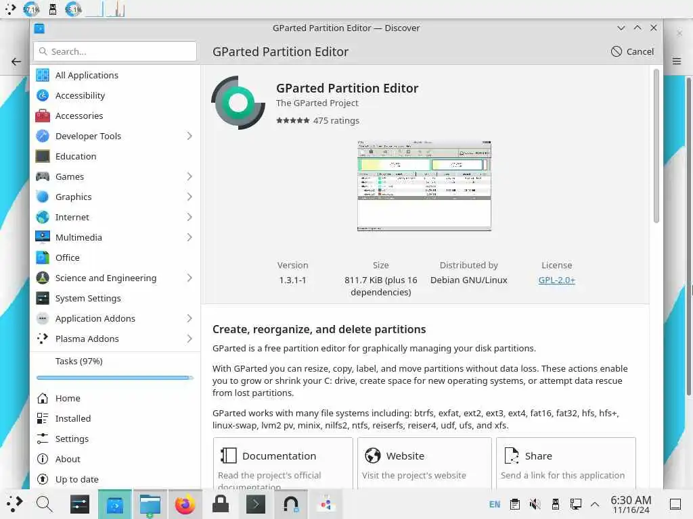Click the show desktop tray icon
The height and width of the screenshot is (519, 693).
coord(675,504)
